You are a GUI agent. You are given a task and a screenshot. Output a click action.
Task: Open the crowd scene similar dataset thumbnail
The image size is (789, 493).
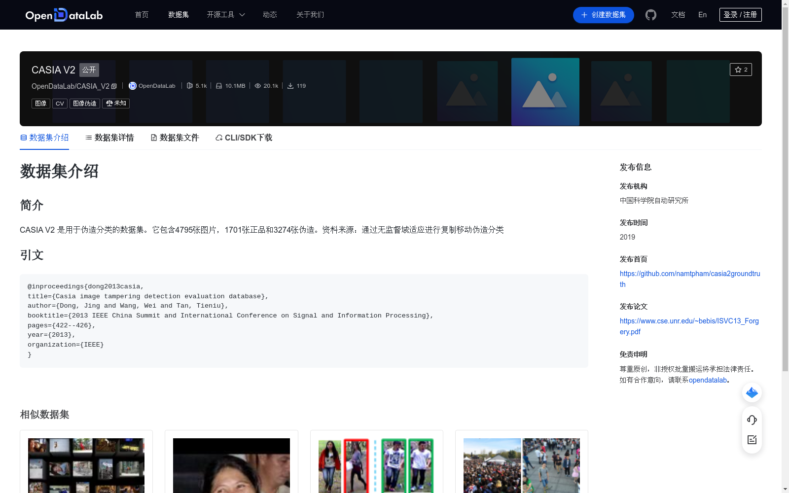click(x=522, y=465)
